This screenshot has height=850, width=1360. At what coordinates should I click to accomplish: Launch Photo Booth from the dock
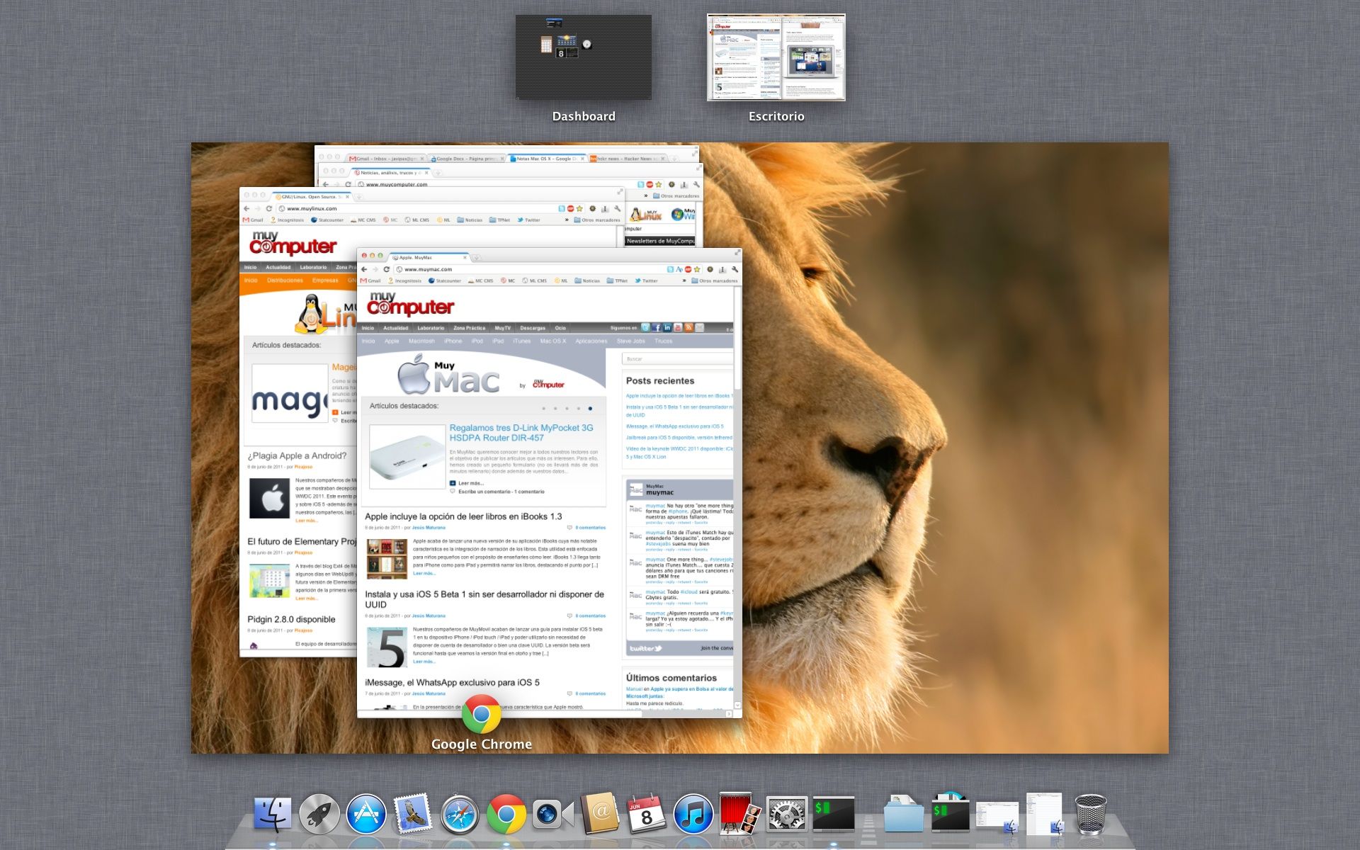pyautogui.click(x=739, y=815)
